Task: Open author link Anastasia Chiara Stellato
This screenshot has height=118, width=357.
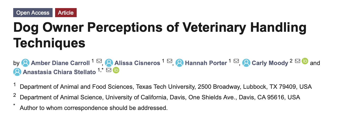Action: (x=59, y=72)
